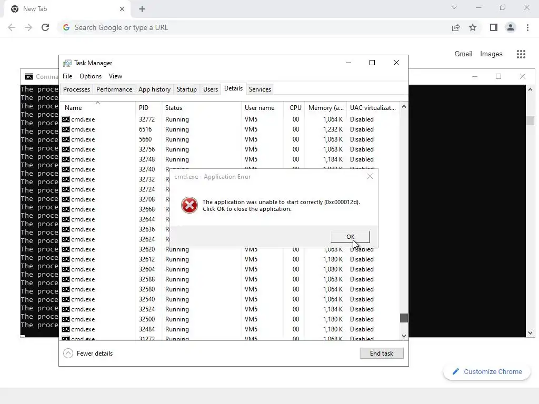Image resolution: width=539 pixels, height=404 pixels.
Task: Share this page icon in Chrome
Action: [456, 27]
